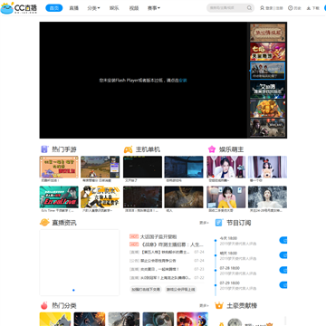Click the 土豪贡献榜 crown icon
Viewport: 326px width, 326px height.
pos(219,305)
